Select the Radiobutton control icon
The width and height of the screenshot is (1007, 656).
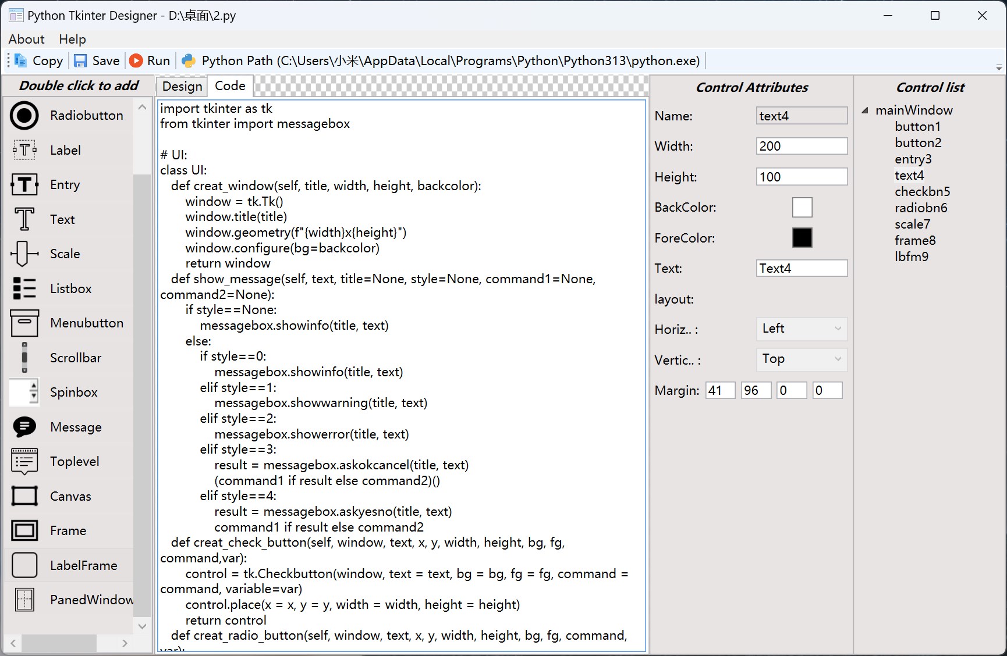coord(24,115)
